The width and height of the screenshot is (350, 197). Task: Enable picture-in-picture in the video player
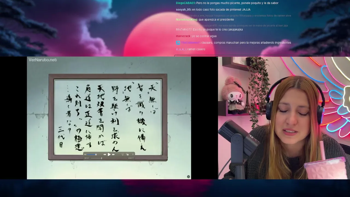pos(127,154)
